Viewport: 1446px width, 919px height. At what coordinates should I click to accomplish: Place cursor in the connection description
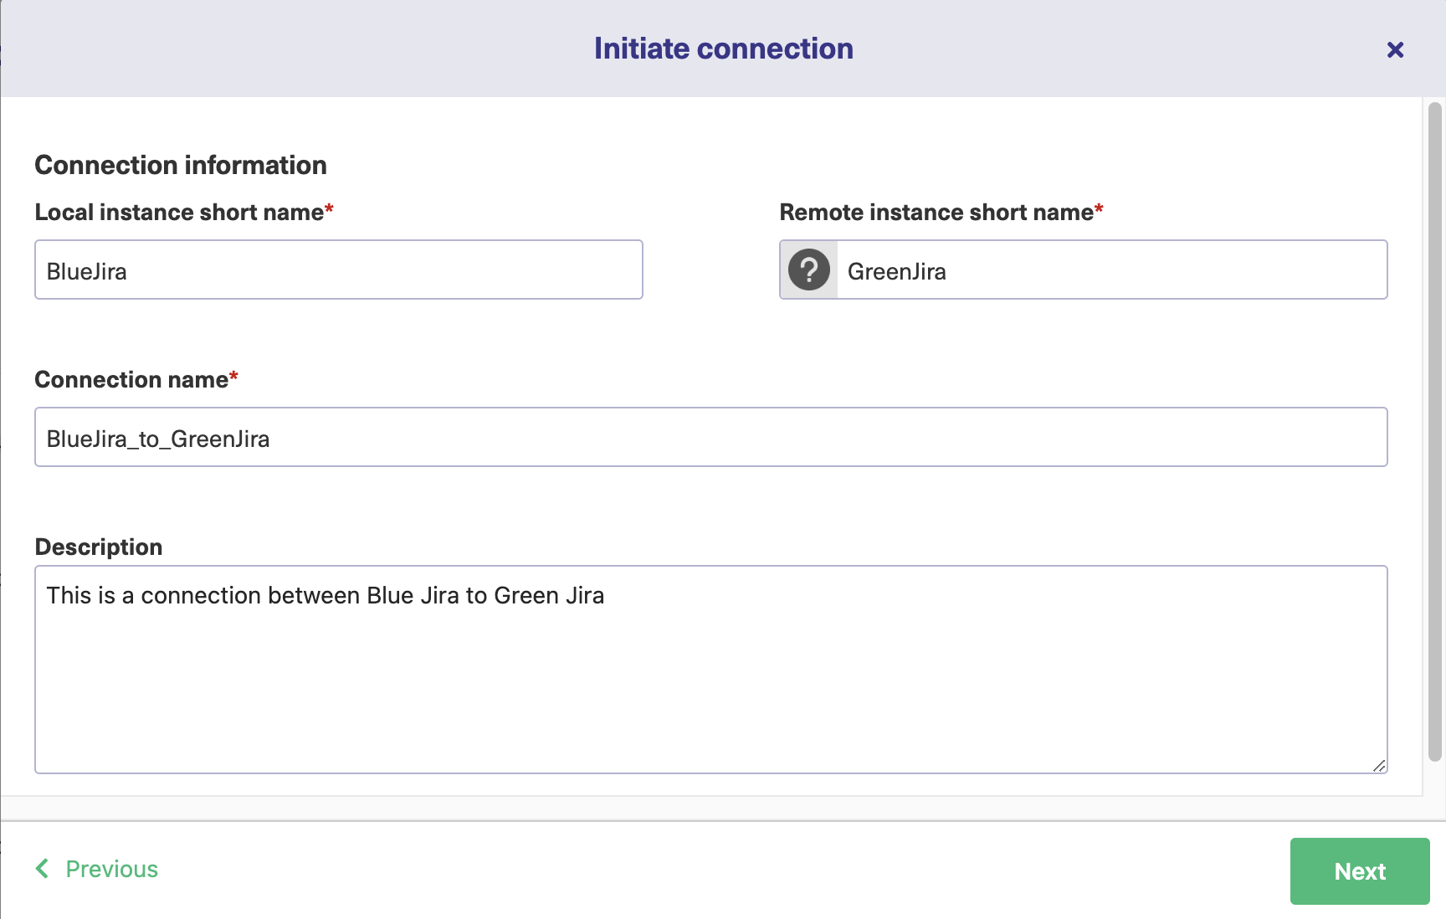coord(710,670)
